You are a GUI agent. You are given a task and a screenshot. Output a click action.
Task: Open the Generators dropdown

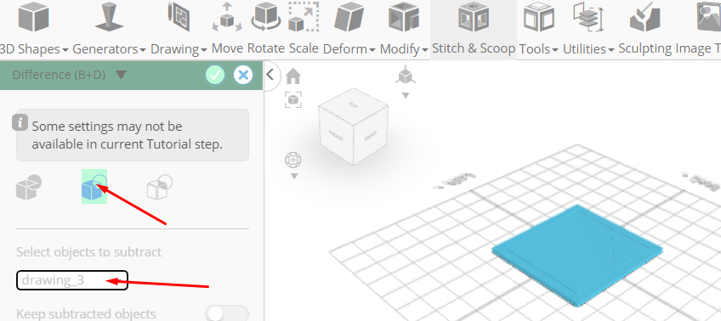(x=109, y=48)
